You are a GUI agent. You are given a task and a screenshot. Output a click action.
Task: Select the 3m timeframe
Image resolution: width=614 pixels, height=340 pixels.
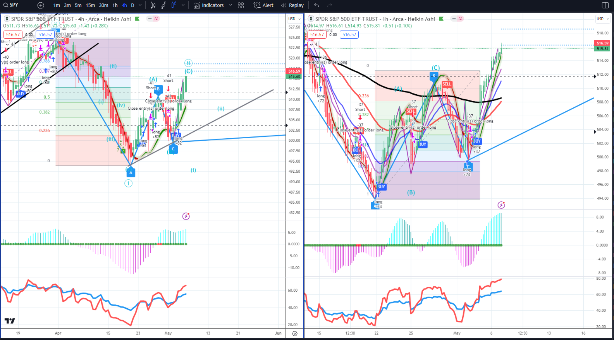tap(67, 5)
